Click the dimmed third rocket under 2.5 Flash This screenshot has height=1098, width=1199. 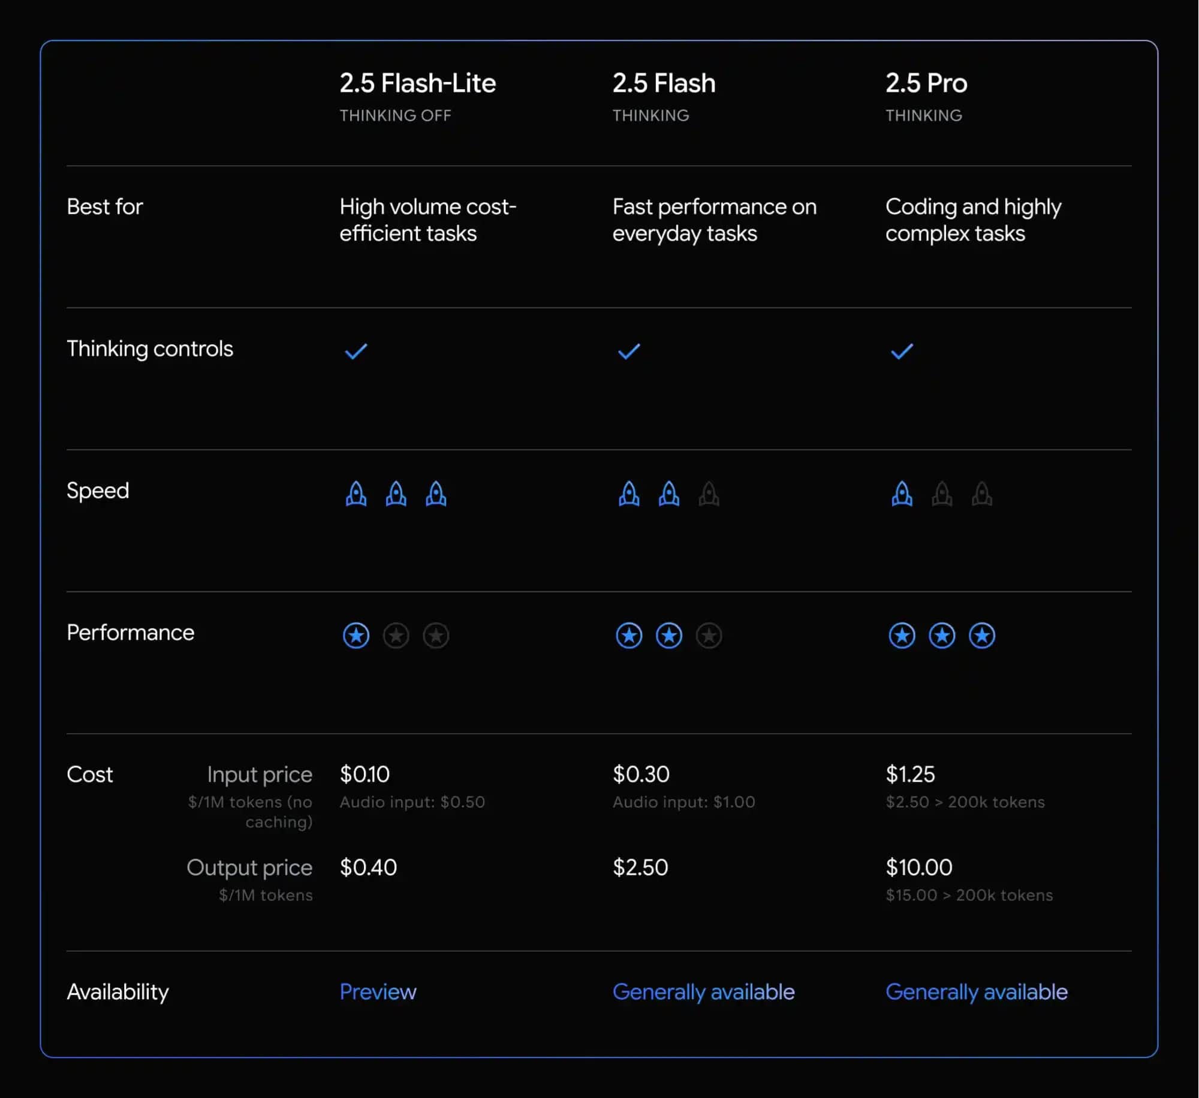tap(709, 494)
